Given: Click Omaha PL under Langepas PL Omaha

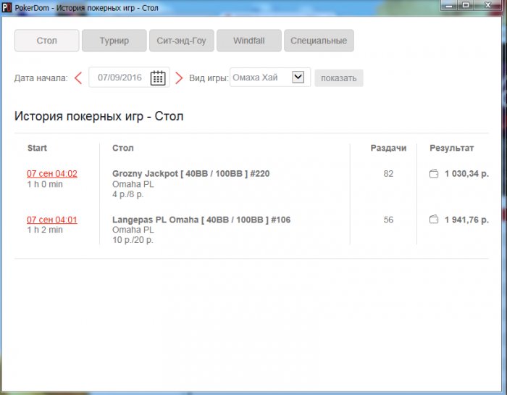Looking at the screenshot, I should [x=133, y=230].
